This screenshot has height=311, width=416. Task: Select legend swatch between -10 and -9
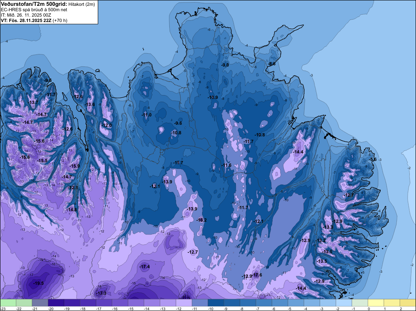(216, 303)
